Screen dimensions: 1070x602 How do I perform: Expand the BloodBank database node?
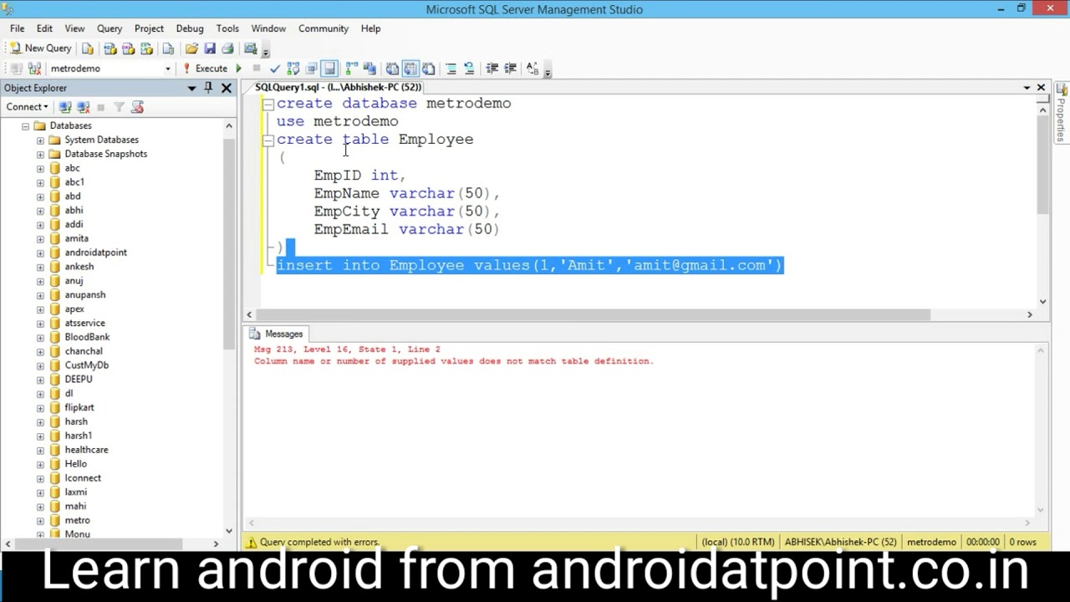coord(40,337)
